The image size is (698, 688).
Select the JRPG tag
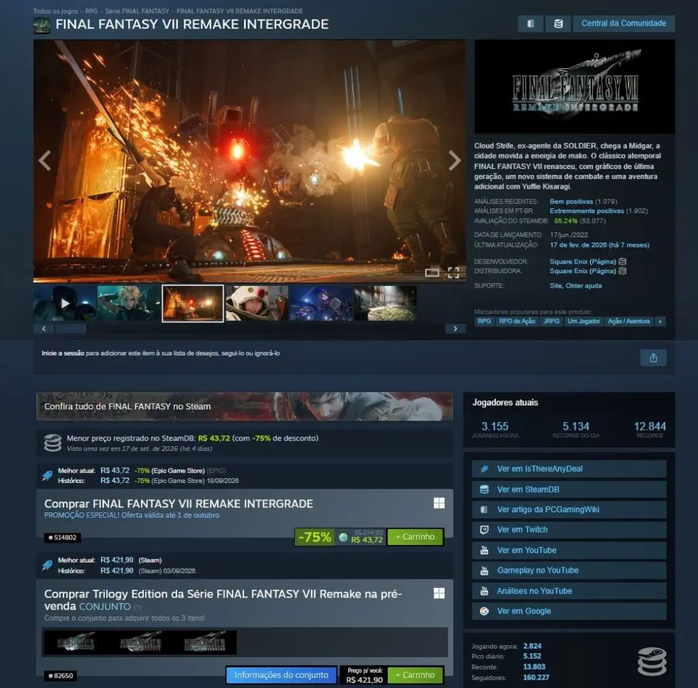(x=551, y=321)
